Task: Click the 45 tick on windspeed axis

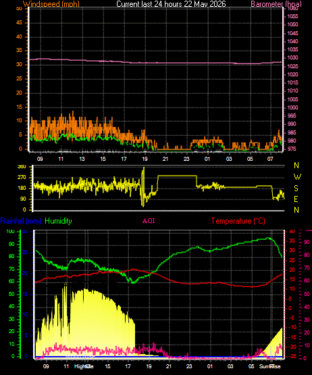Action: pos(19,23)
